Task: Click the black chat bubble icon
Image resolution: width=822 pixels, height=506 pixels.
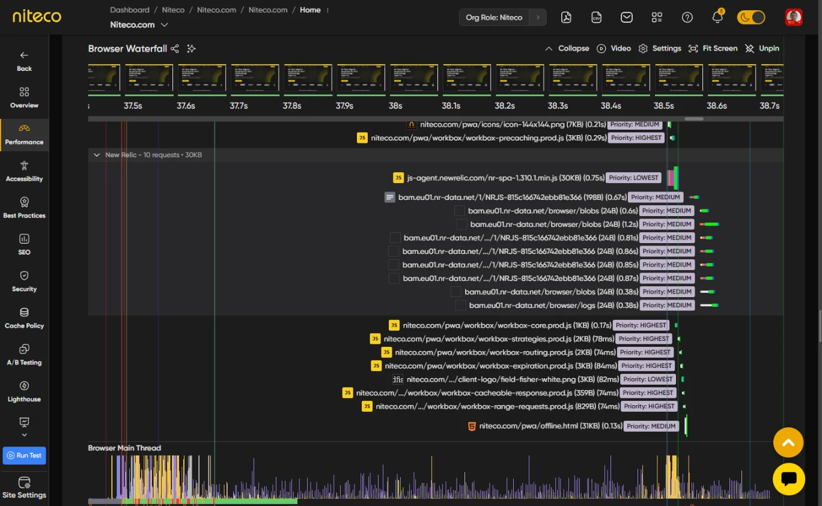Action: (788, 479)
